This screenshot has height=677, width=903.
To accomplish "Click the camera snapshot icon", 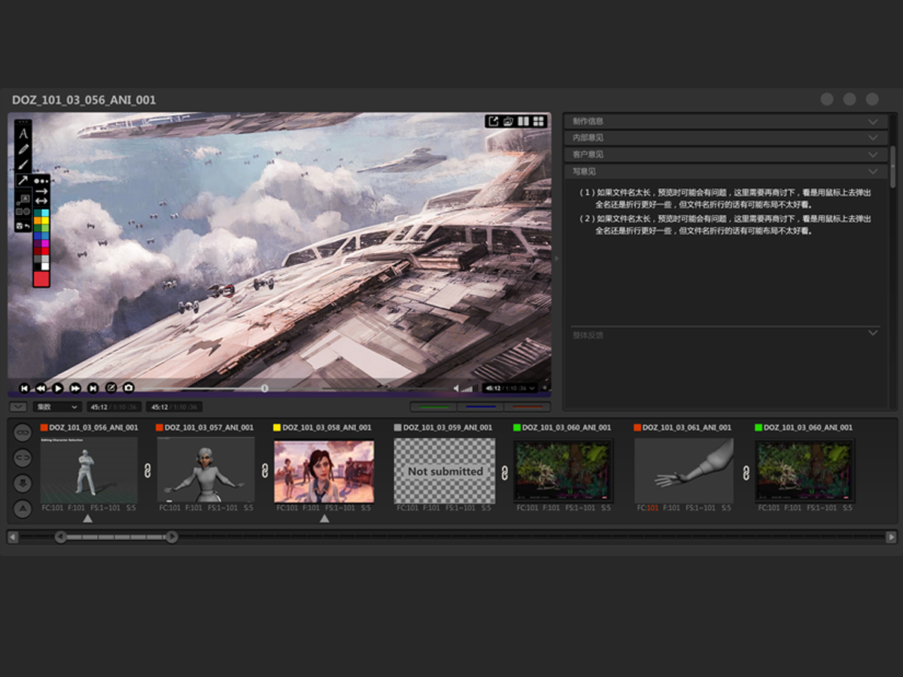I will [x=129, y=388].
